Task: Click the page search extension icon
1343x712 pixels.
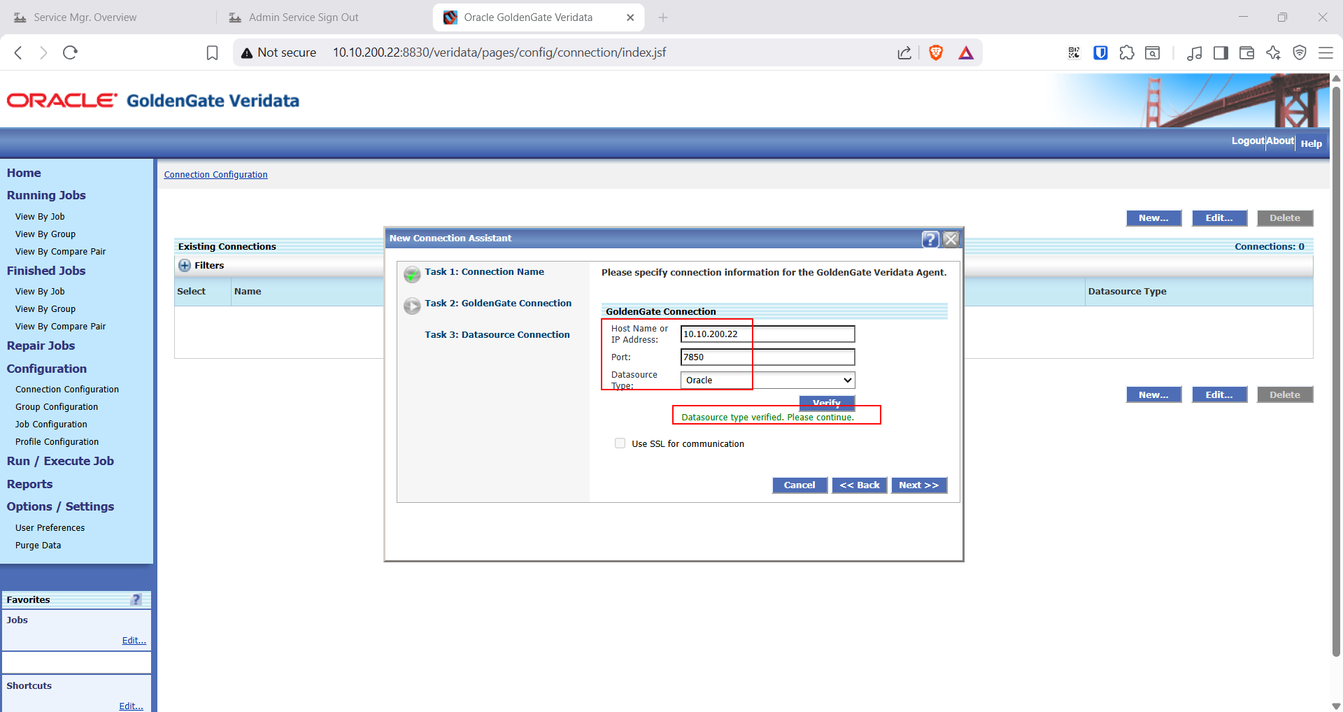Action: pyautogui.click(x=1153, y=52)
